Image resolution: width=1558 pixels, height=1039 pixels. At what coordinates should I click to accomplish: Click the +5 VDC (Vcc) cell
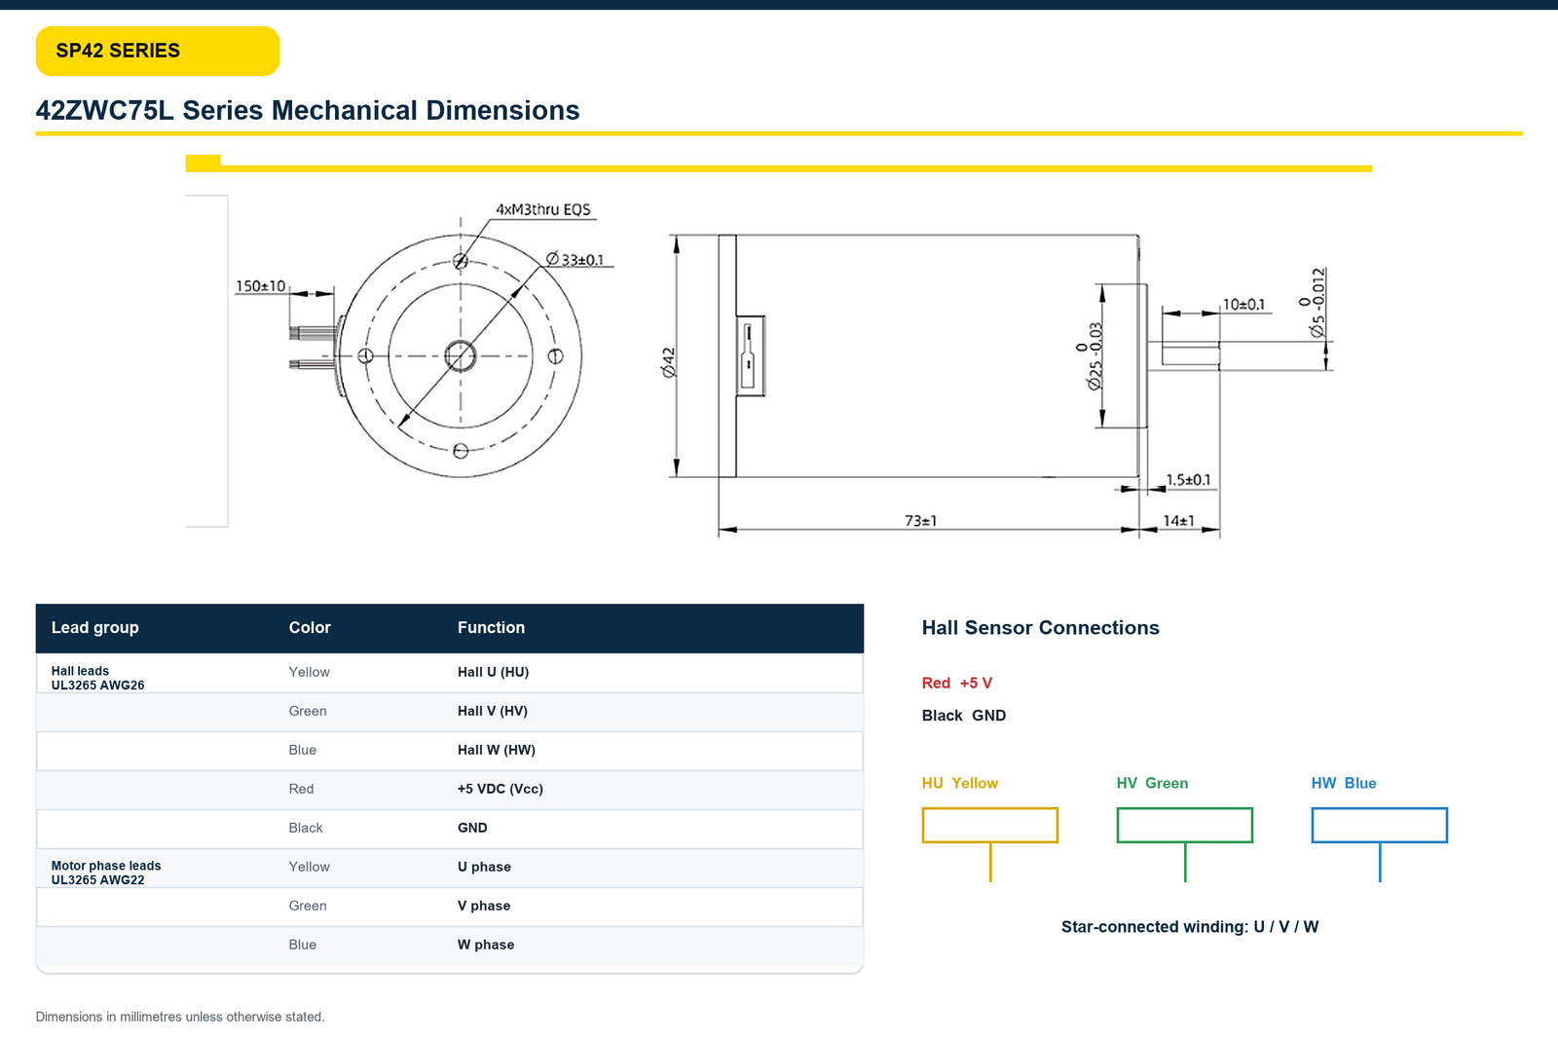(500, 789)
